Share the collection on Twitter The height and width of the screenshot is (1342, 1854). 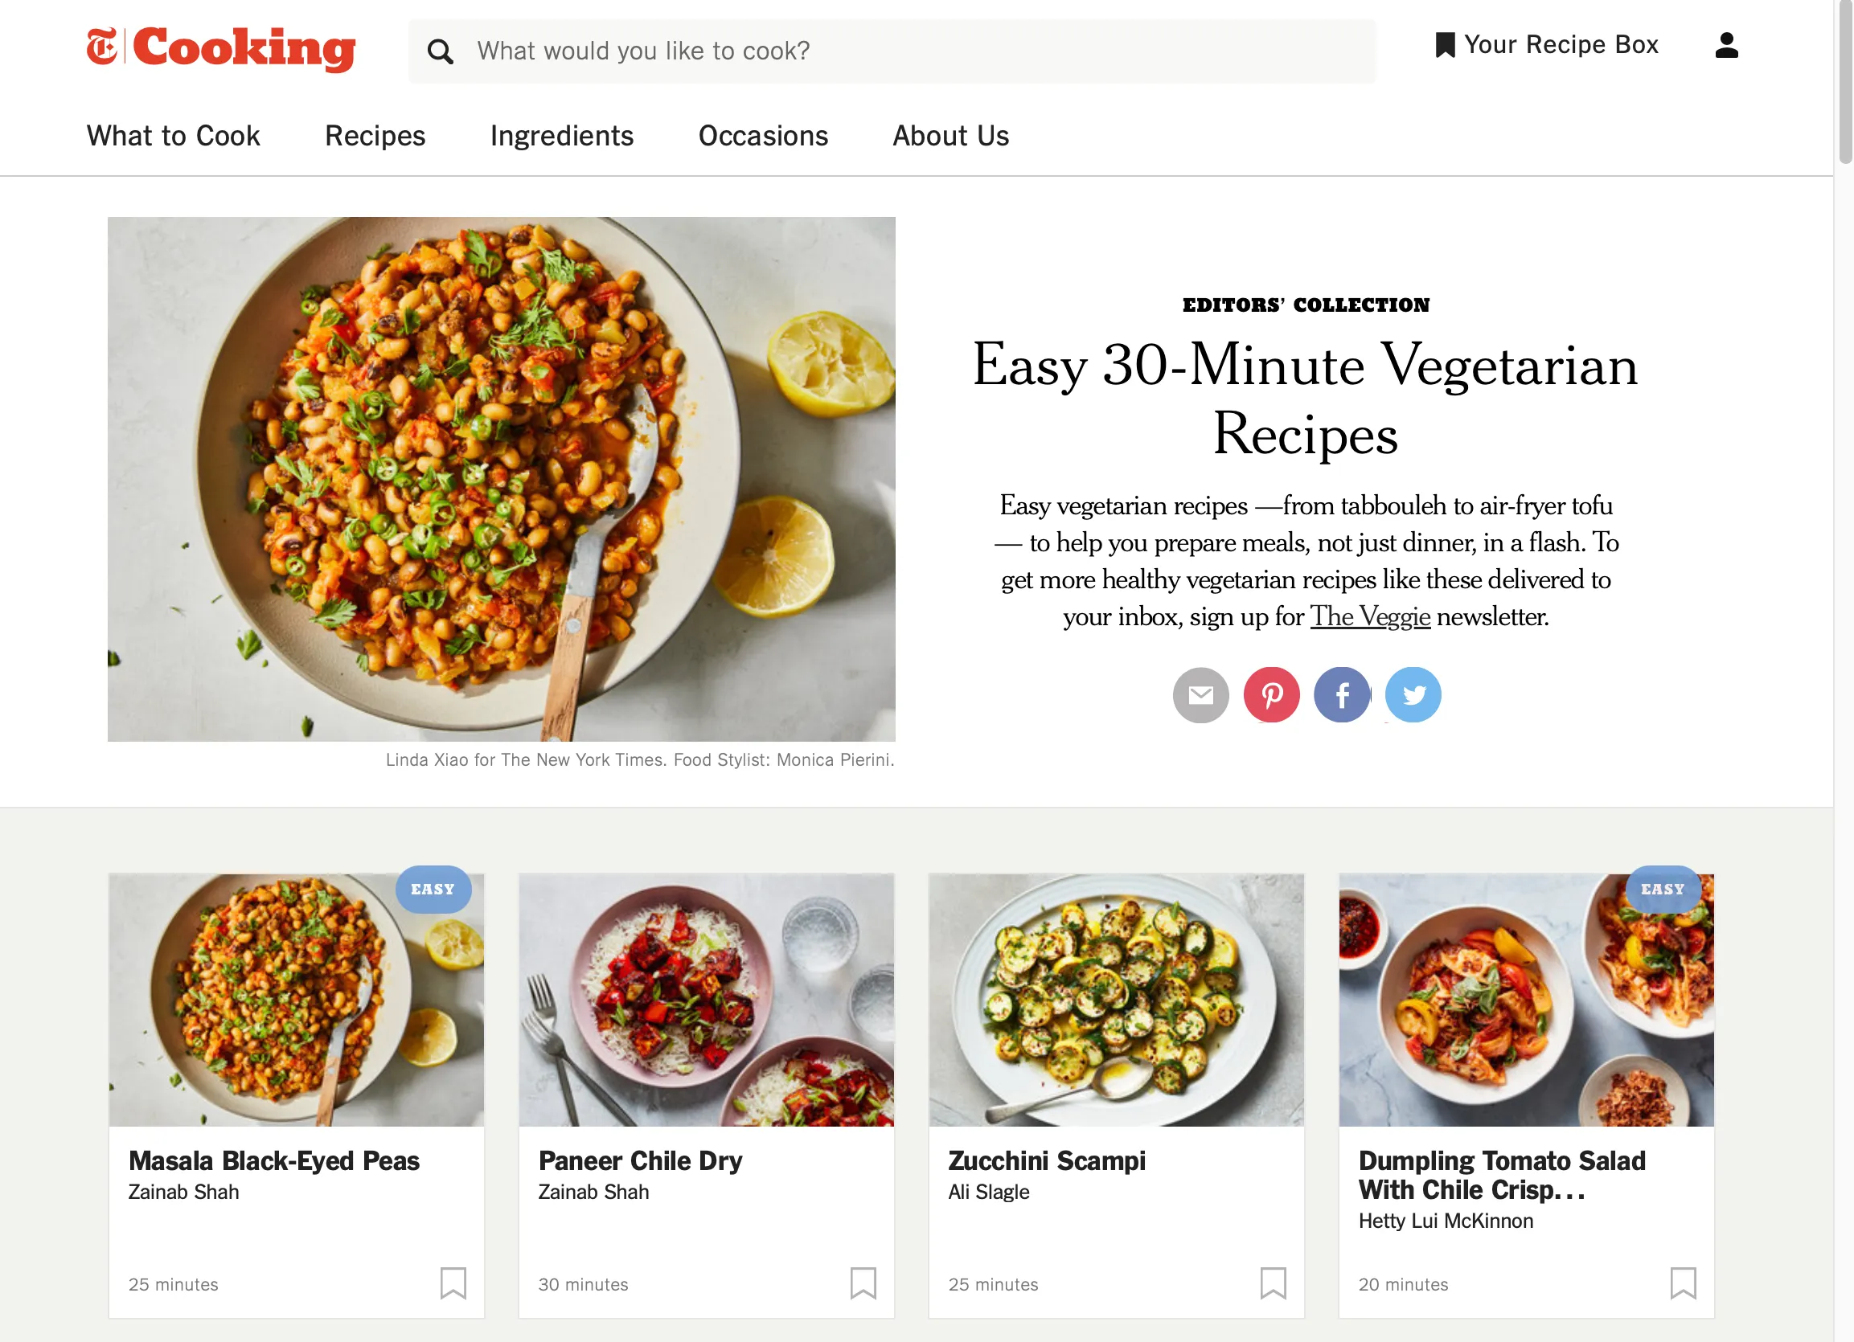point(1413,694)
